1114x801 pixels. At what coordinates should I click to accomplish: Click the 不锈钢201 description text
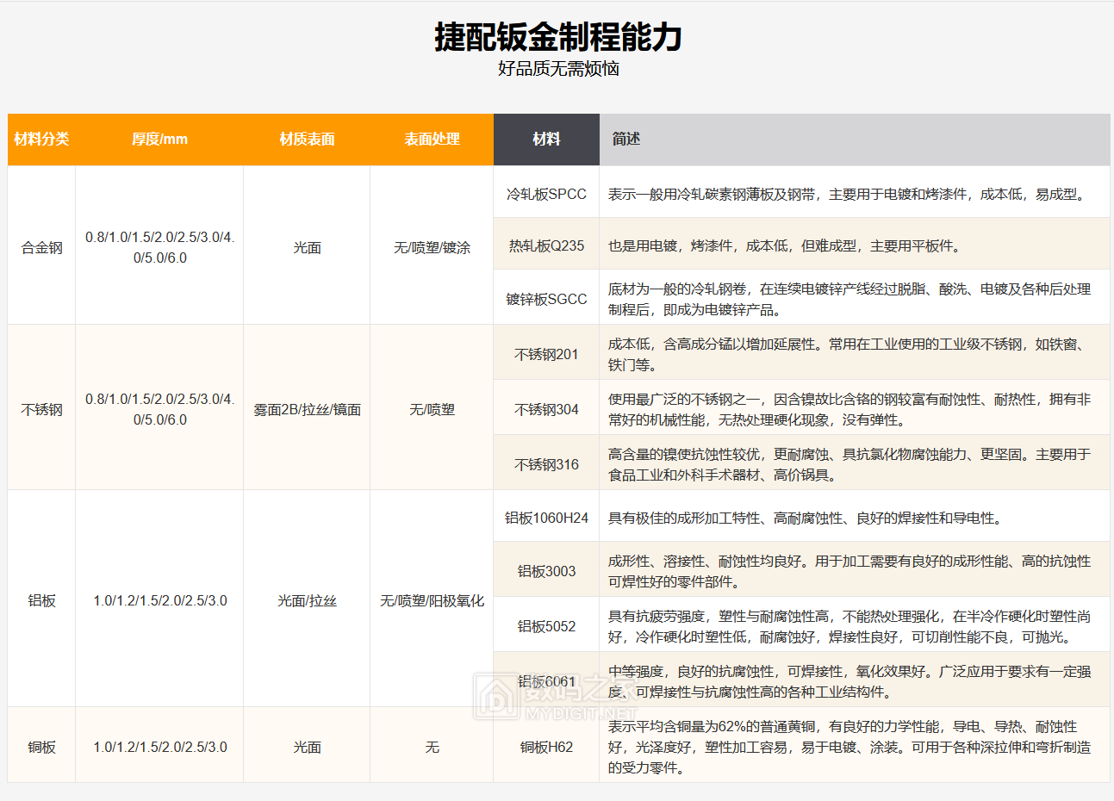coord(850,354)
